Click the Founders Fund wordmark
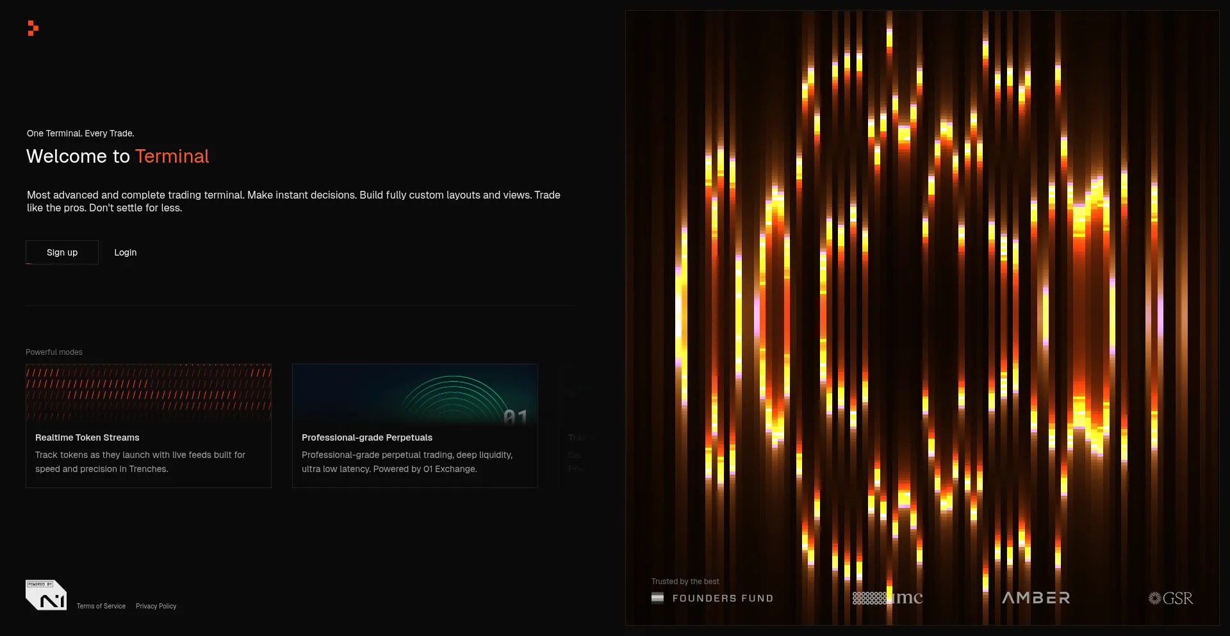This screenshot has height=636, width=1230. pyautogui.click(x=723, y=598)
